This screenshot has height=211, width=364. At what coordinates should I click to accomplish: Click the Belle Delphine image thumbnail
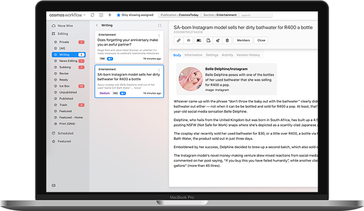point(191,79)
